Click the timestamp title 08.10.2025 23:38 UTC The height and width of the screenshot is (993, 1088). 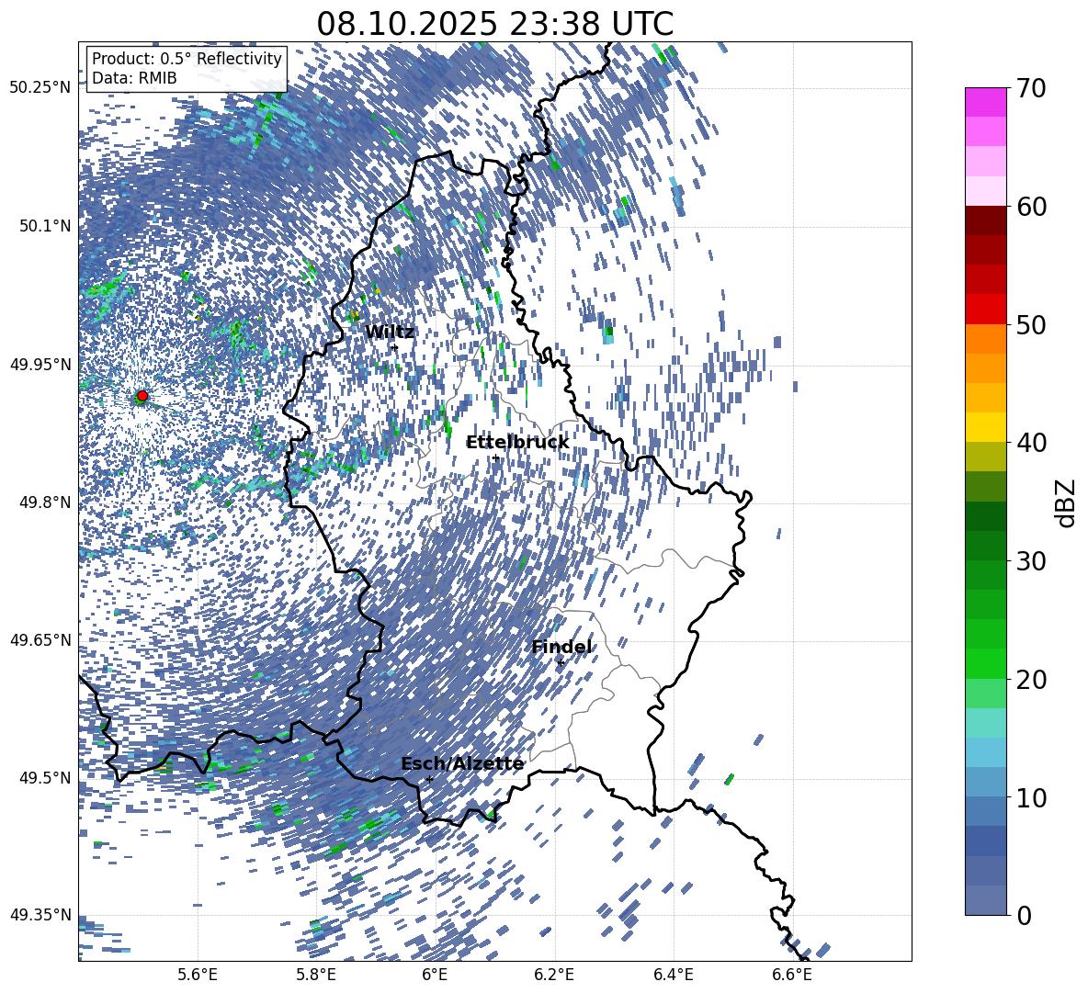pyautogui.click(x=494, y=24)
